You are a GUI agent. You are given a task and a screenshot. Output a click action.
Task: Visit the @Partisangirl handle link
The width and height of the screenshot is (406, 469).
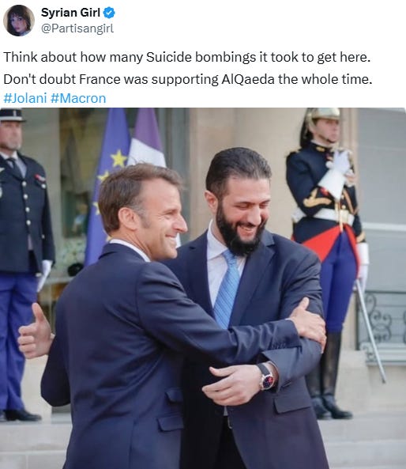pos(77,28)
